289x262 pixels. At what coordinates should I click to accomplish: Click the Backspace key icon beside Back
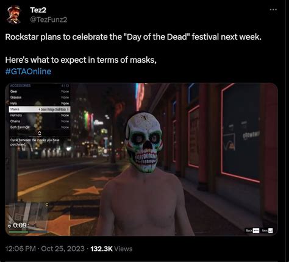256,230
